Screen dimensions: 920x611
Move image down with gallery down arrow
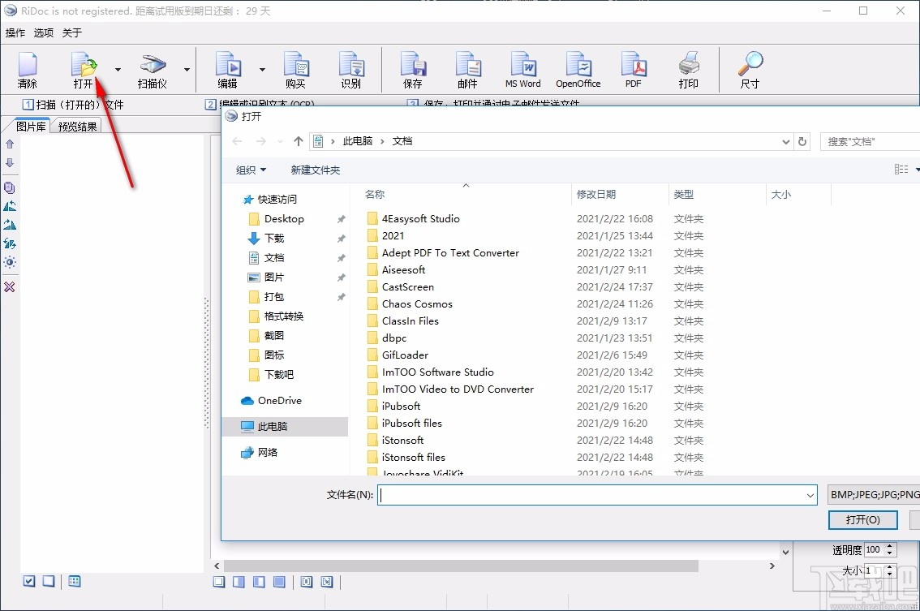[10, 162]
